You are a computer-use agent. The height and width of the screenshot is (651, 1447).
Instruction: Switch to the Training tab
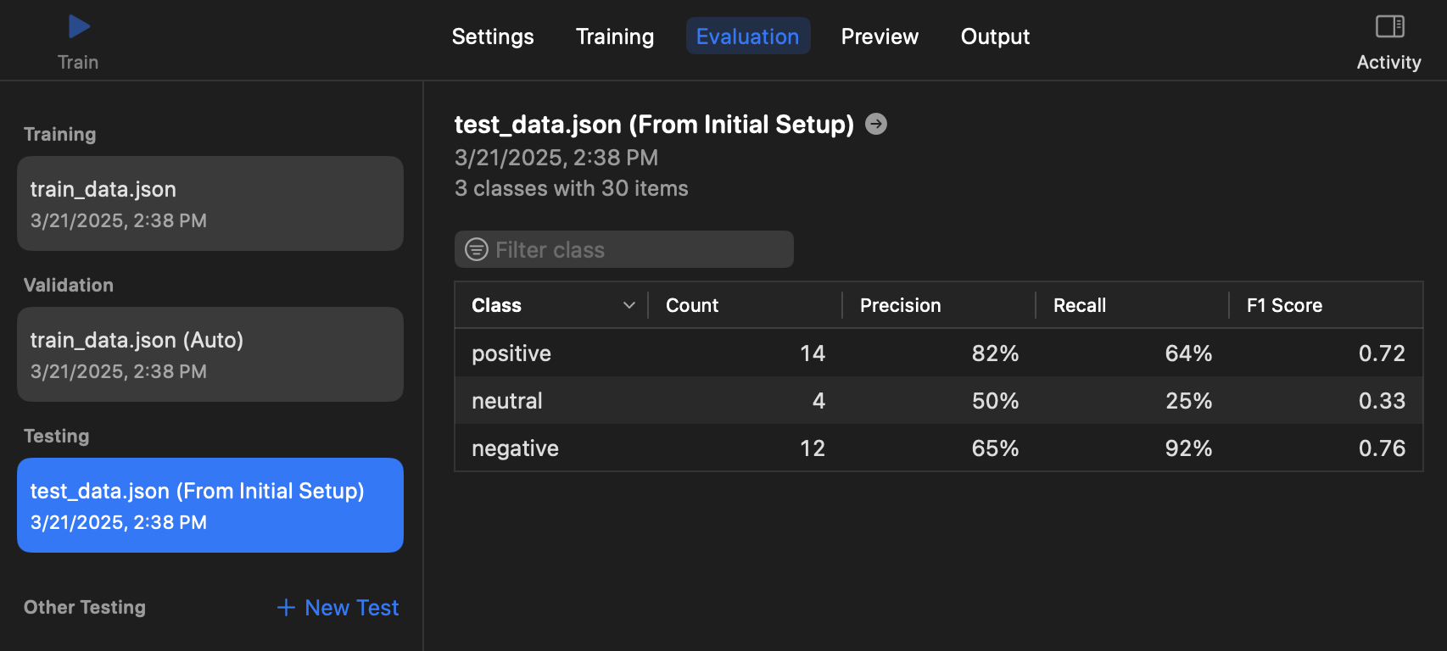(615, 36)
